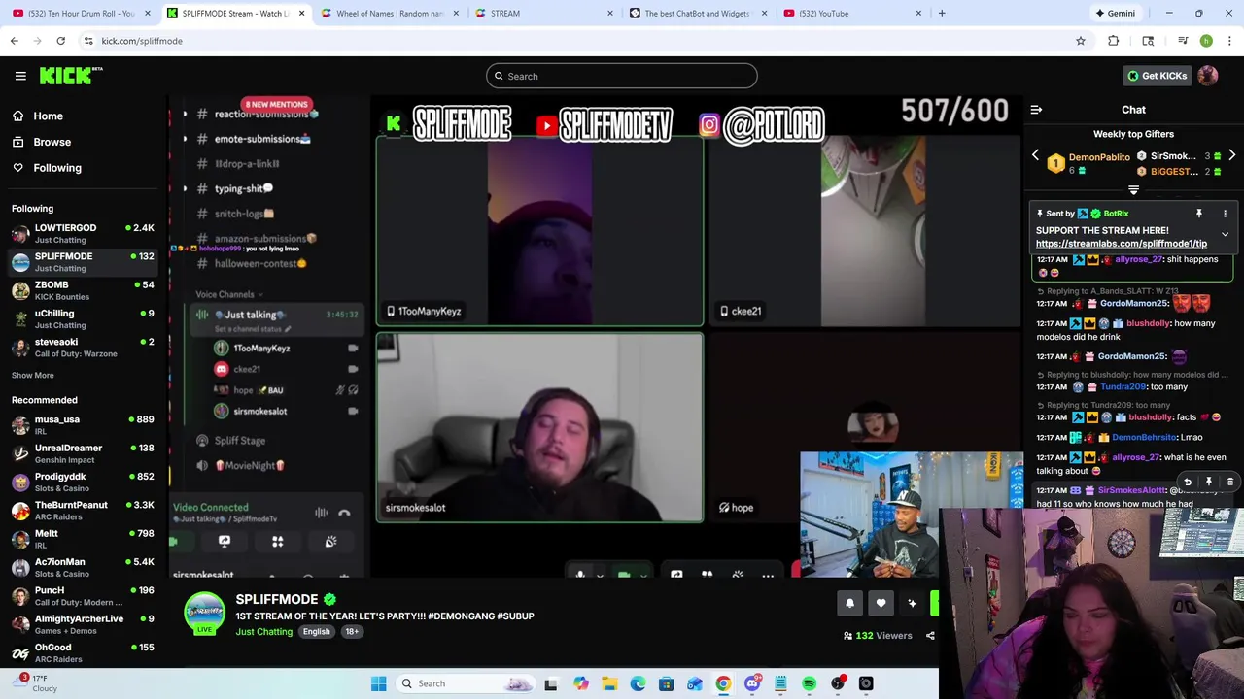Switch to the Ten Hour Drum Roll tab
This screenshot has height=699, width=1244.
click(x=80, y=13)
